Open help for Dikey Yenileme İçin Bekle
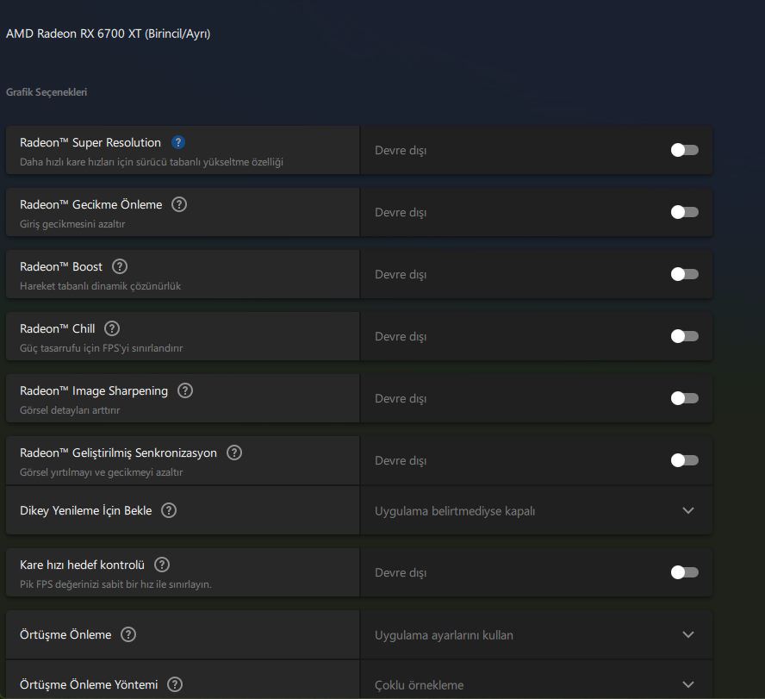 point(169,510)
